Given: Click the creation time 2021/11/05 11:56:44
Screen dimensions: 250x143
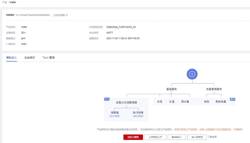Looking at the screenshot, I should 123,38.
